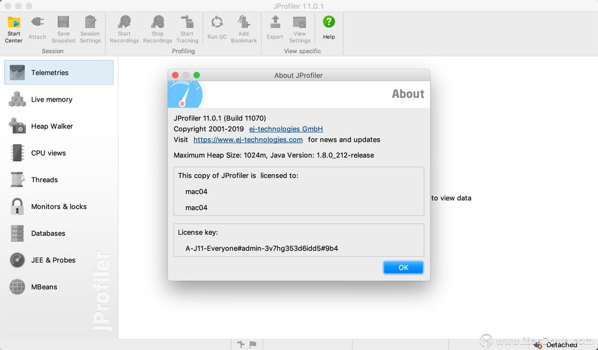The width and height of the screenshot is (598, 350).
Task: Open JEE & Probes section
Action: [x=59, y=260]
